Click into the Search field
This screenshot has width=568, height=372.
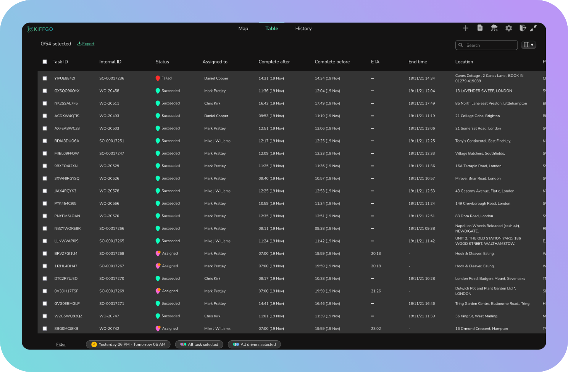(x=486, y=45)
